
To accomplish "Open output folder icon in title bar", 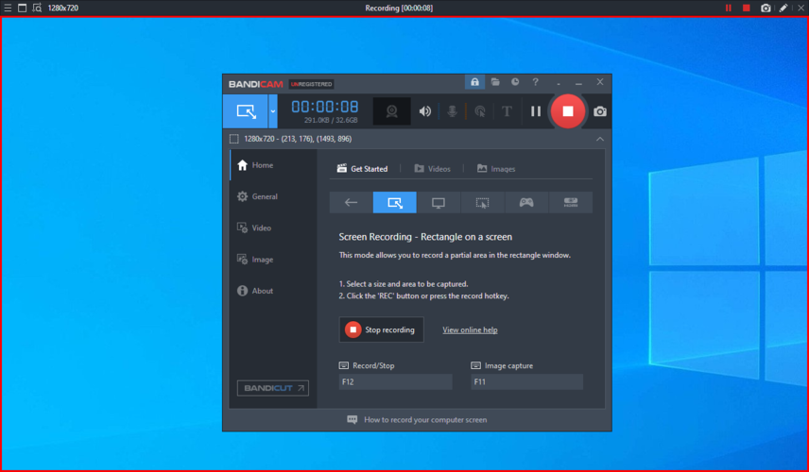I will tap(495, 82).
